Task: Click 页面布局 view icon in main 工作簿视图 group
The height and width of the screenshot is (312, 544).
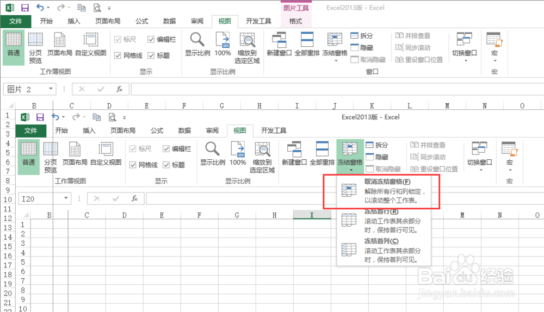Action: click(60, 44)
